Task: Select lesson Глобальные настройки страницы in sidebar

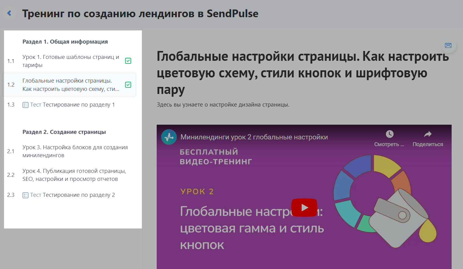Action: 71,85
